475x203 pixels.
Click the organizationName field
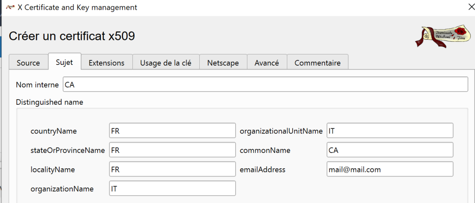click(172, 189)
